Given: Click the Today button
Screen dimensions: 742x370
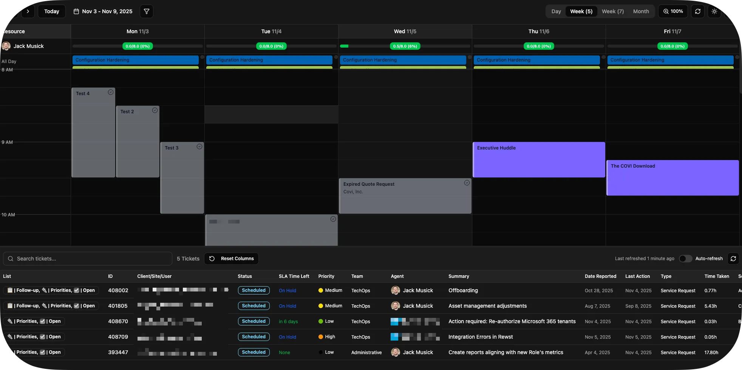Looking at the screenshot, I should [52, 11].
